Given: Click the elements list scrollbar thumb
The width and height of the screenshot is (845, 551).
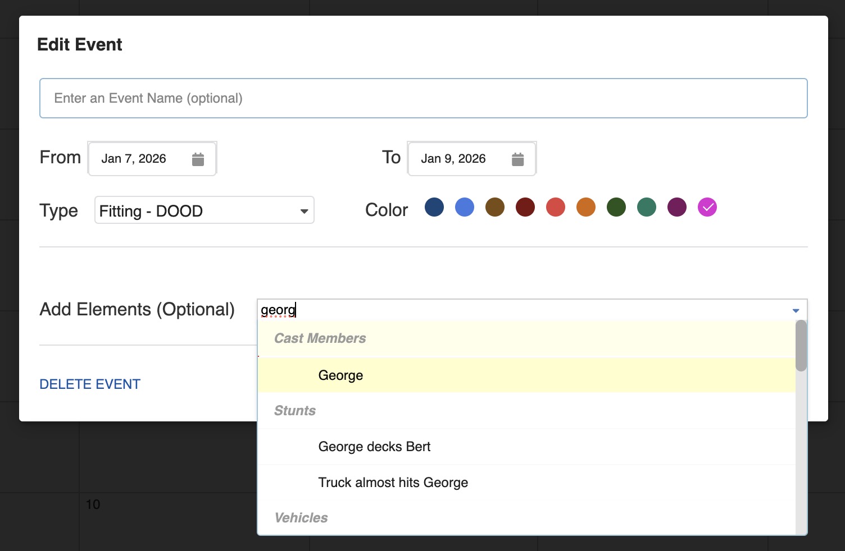Looking at the screenshot, I should tap(801, 346).
